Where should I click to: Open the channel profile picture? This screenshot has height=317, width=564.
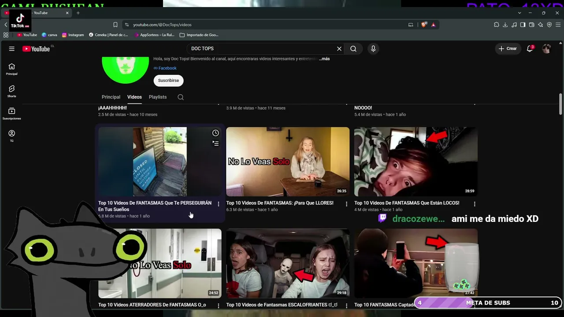click(126, 70)
